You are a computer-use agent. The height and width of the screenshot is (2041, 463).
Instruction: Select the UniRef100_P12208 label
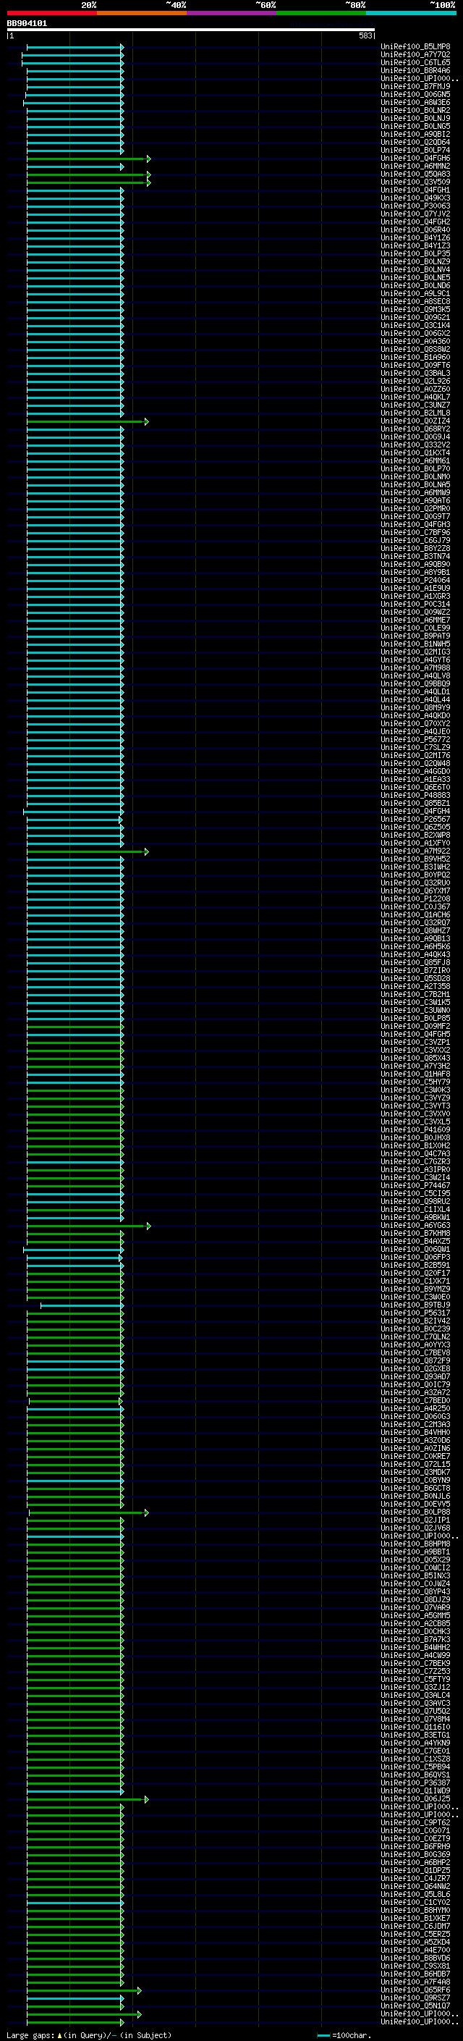click(415, 899)
